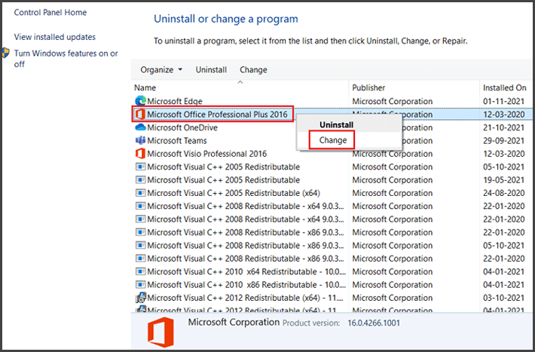The image size is (535, 352).
Task: Click the Microsoft OneDrive cloud icon
Action: [x=139, y=127]
